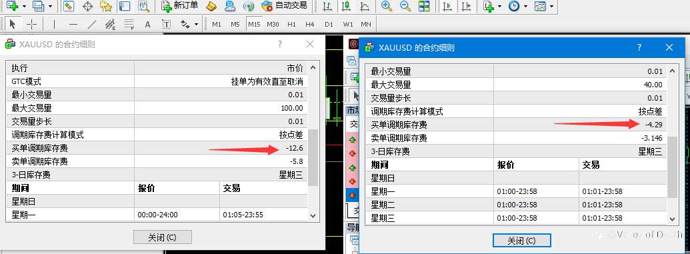
Task: Toggle chart auto scroll icon
Action: (447, 6)
